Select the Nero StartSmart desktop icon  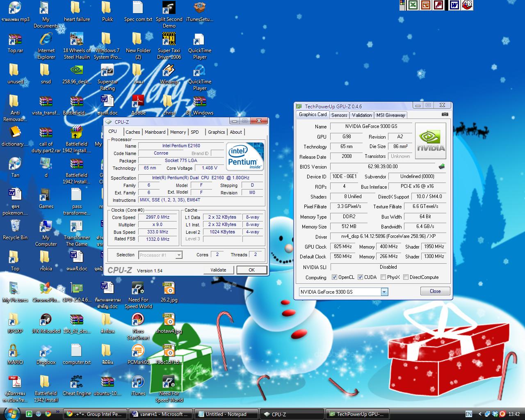pos(138,326)
